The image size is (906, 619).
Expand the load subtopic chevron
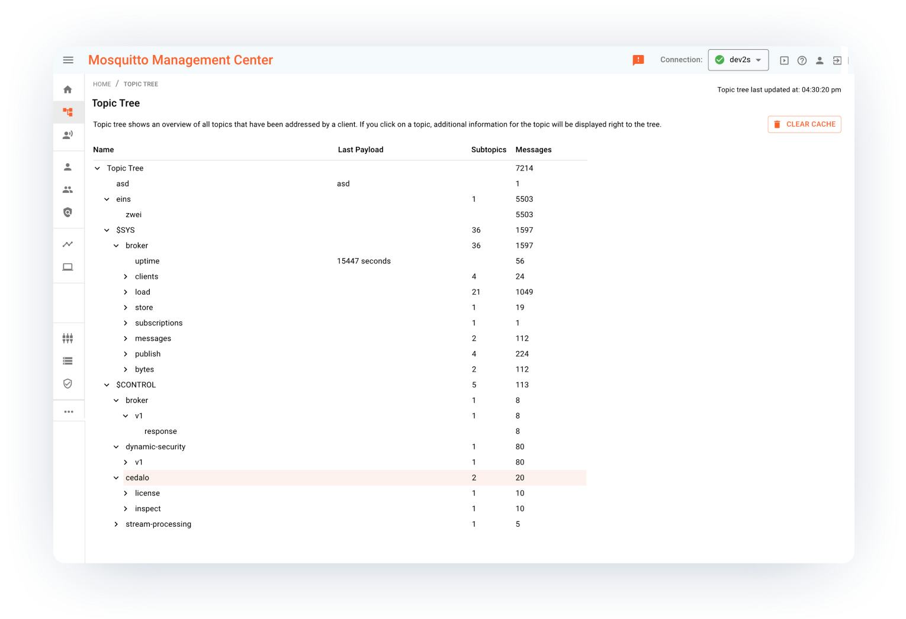pos(126,292)
